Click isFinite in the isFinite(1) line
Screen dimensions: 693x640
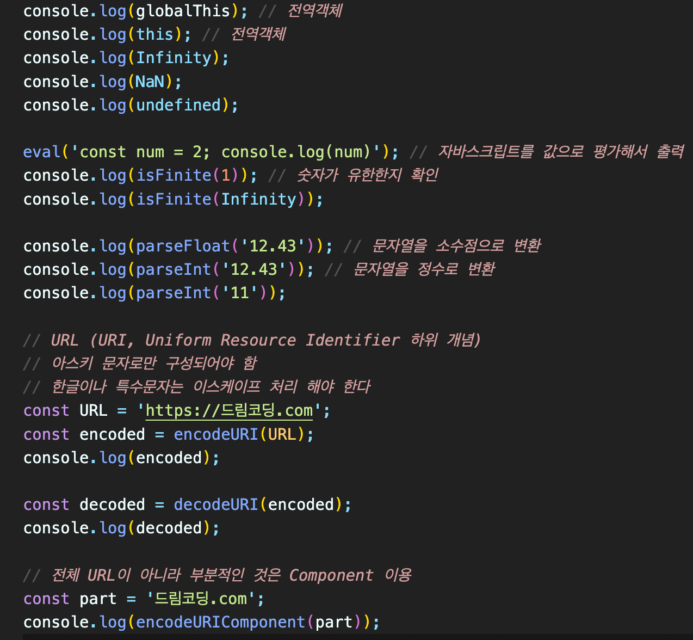[x=174, y=175]
